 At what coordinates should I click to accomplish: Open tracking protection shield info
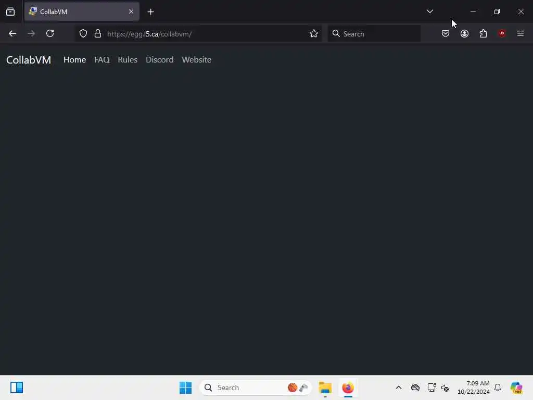(x=83, y=33)
